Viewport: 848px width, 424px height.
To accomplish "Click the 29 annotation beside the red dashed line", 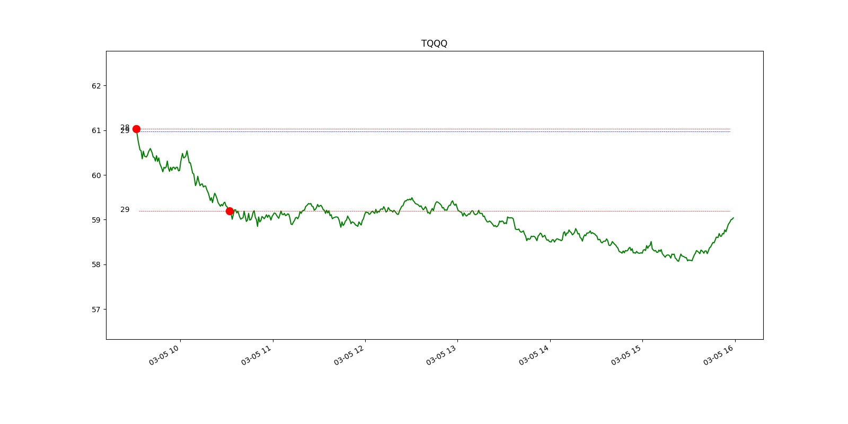I will tap(125, 210).
